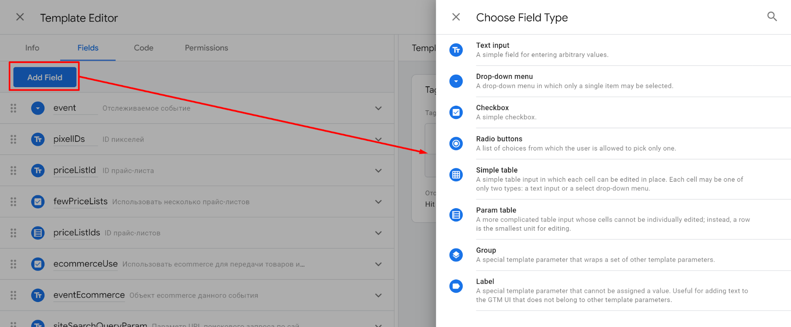
Task: Choose the Drop-down menu field type icon
Action: tap(456, 81)
